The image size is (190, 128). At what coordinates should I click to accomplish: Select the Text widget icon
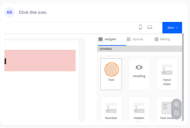pos(112,70)
